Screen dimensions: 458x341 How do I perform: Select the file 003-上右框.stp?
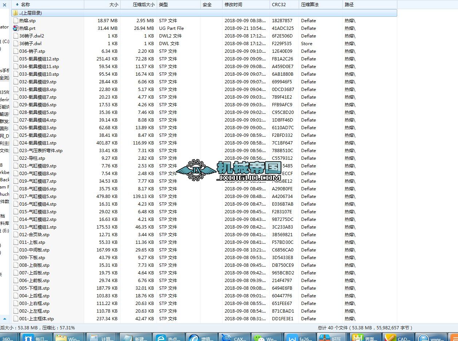coord(34,303)
